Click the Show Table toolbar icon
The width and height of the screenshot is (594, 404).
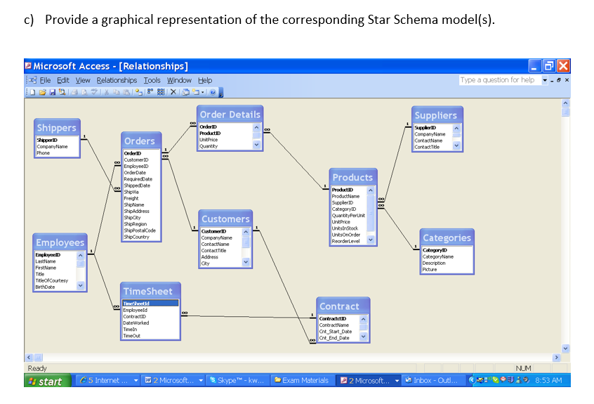coord(138,92)
